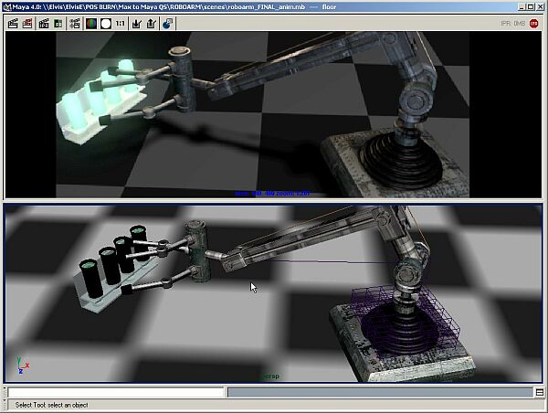Click the MEL command line input field
The image size is (548, 413).
[x=115, y=392]
